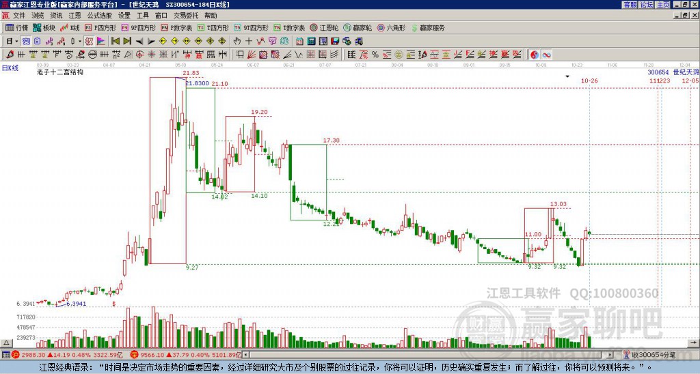Screen dimensions: 700x374
Task: Click the red-circle crosshair target tool
Action: 139,55
